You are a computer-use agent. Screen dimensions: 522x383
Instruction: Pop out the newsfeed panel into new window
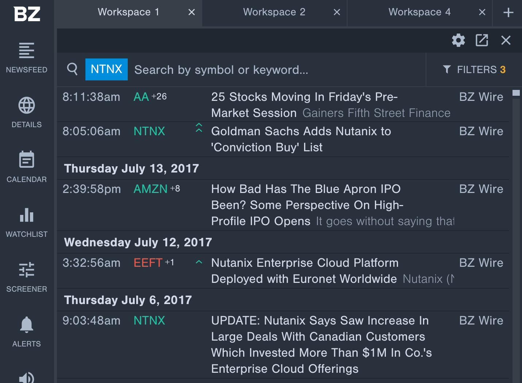482,40
